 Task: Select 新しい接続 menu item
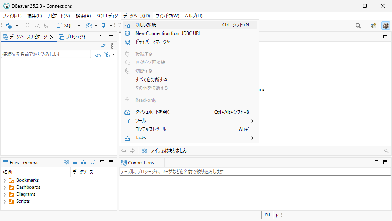point(190,25)
